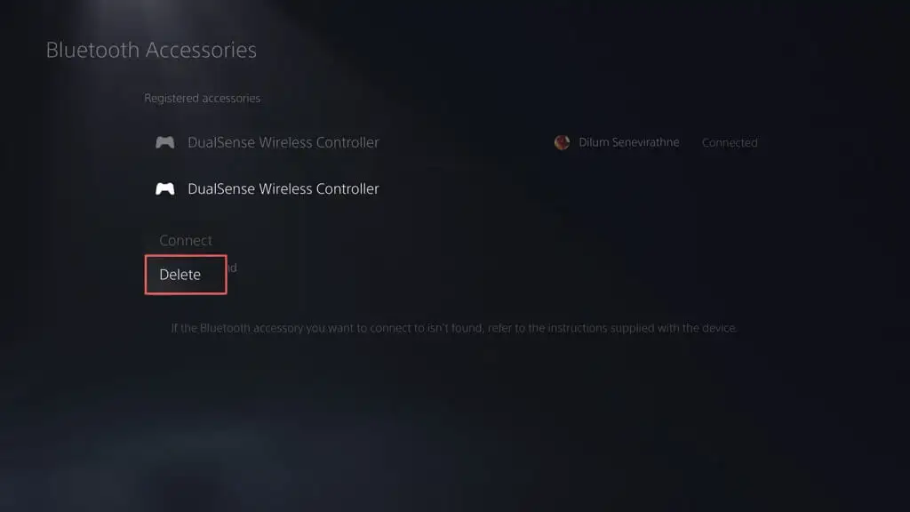Click the word DualSense in the connected controller row
The image size is (910, 512).
pyautogui.click(x=221, y=142)
